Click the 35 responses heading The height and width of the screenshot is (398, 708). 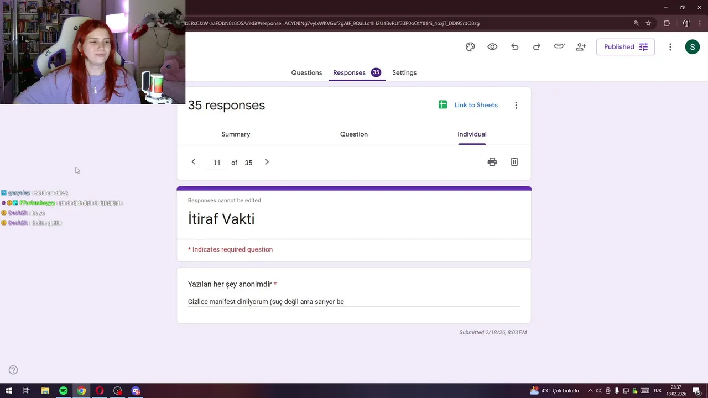coord(226,105)
